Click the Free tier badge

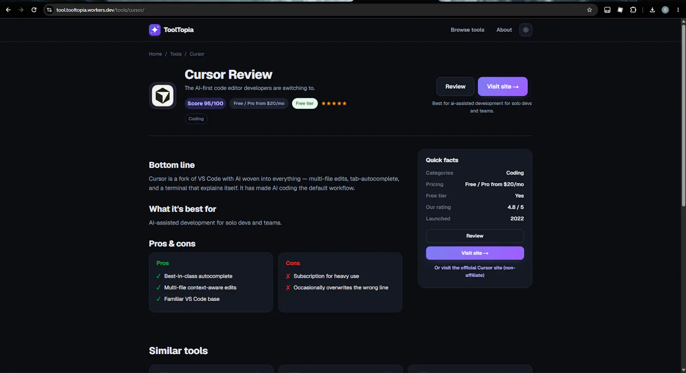pos(305,103)
